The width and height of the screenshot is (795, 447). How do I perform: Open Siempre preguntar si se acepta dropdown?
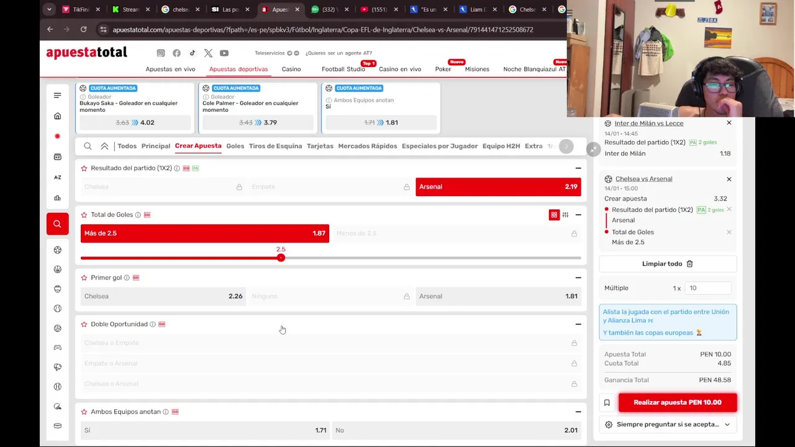tap(668, 425)
